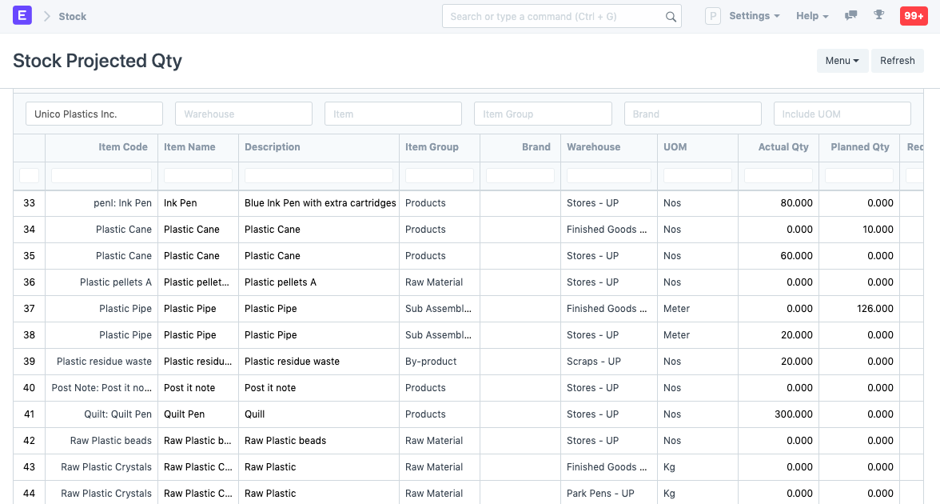Focus the top search command bar
Image resolution: width=940 pixels, height=504 pixels.
[x=556, y=17]
